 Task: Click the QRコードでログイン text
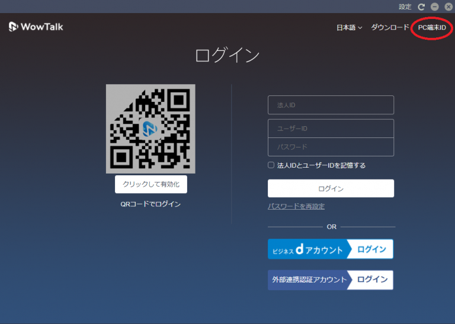click(x=150, y=204)
